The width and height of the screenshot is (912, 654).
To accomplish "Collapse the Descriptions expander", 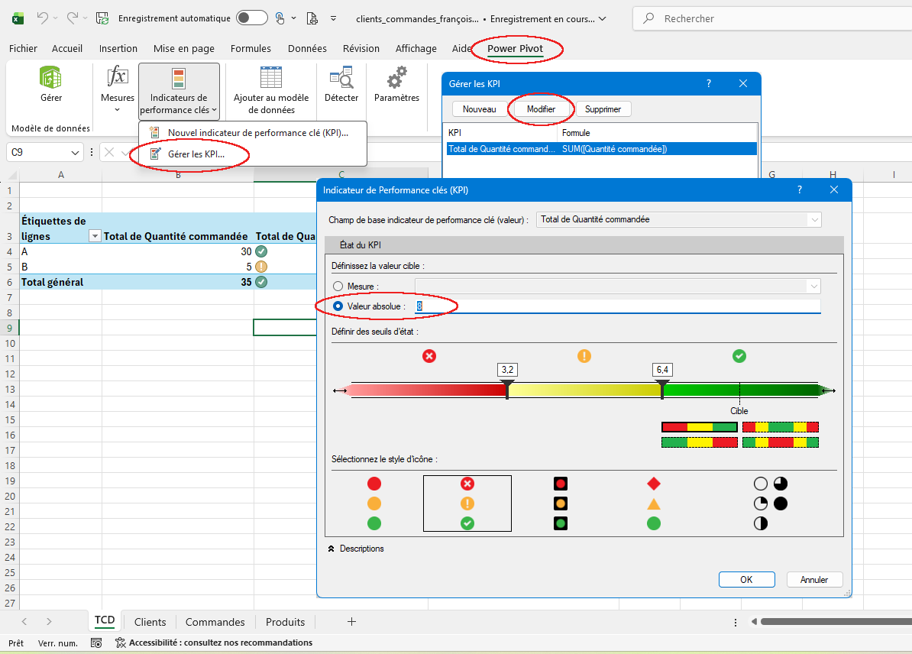I will tap(331, 549).
